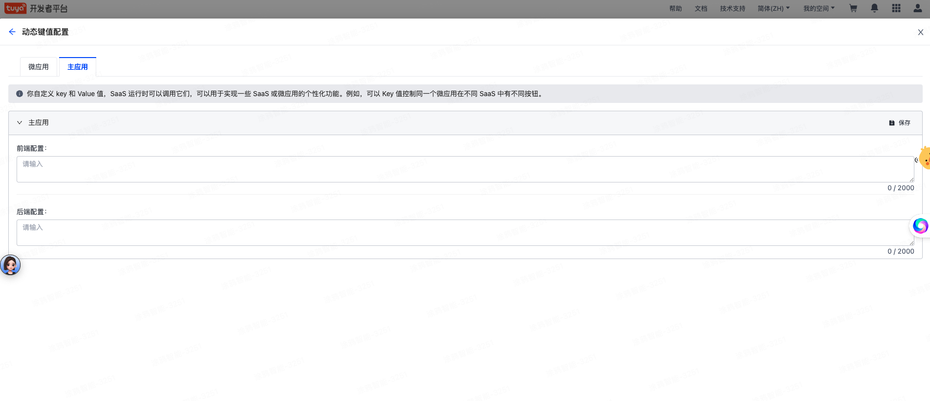Select the 主应用 tab
Image resolution: width=930 pixels, height=401 pixels.
tap(78, 67)
